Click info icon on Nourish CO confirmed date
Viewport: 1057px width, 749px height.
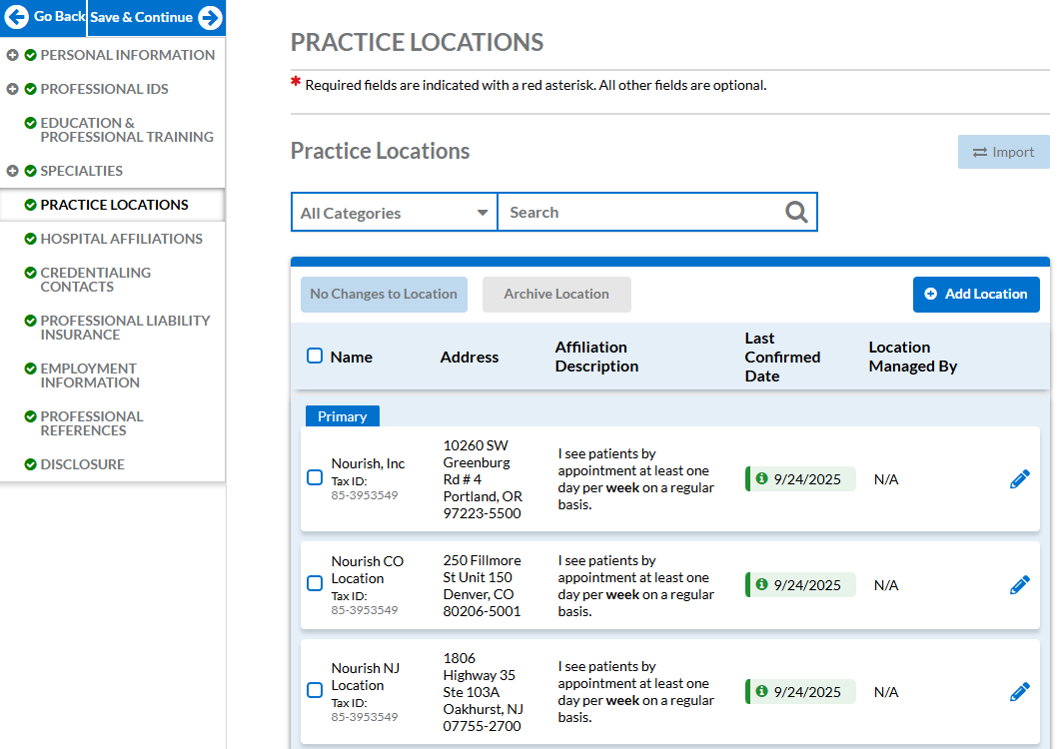(x=762, y=585)
